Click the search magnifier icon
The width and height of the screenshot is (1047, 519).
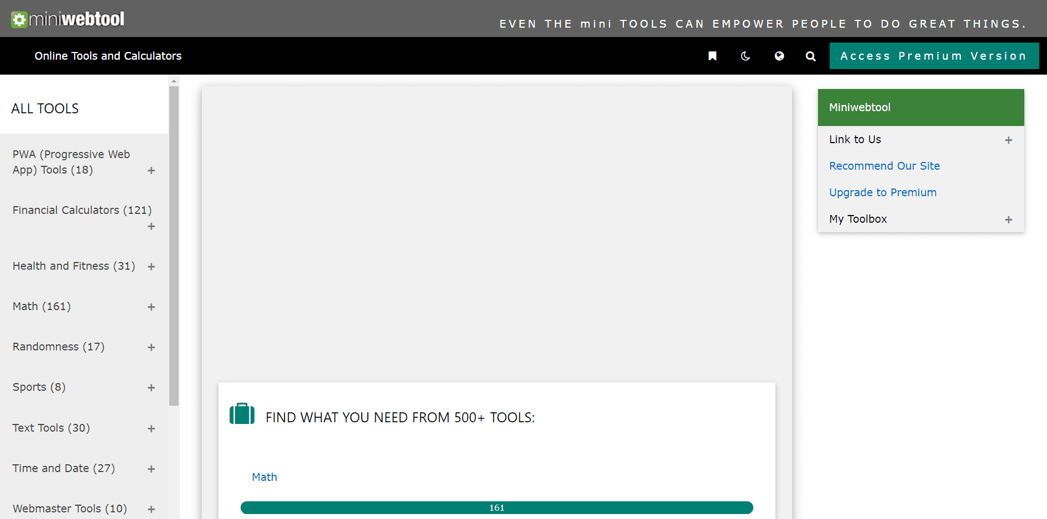point(810,56)
